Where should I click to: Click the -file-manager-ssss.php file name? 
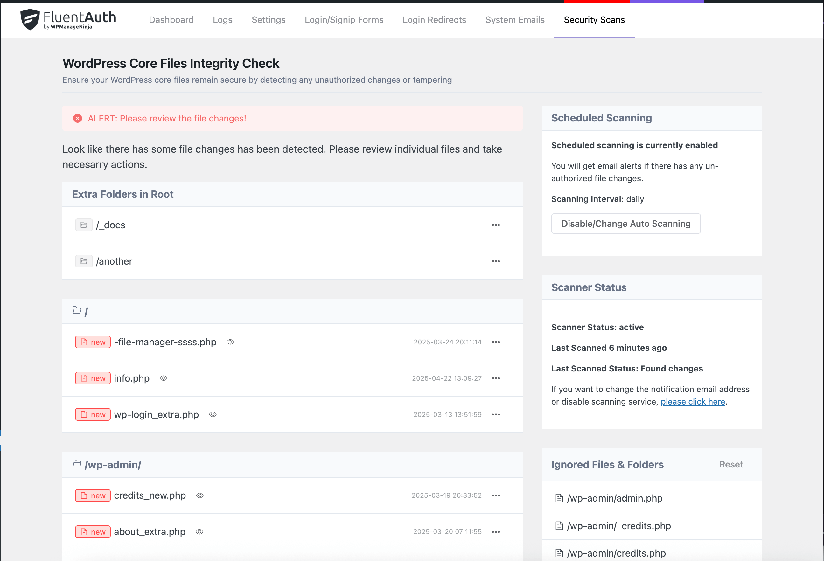pyautogui.click(x=165, y=342)
